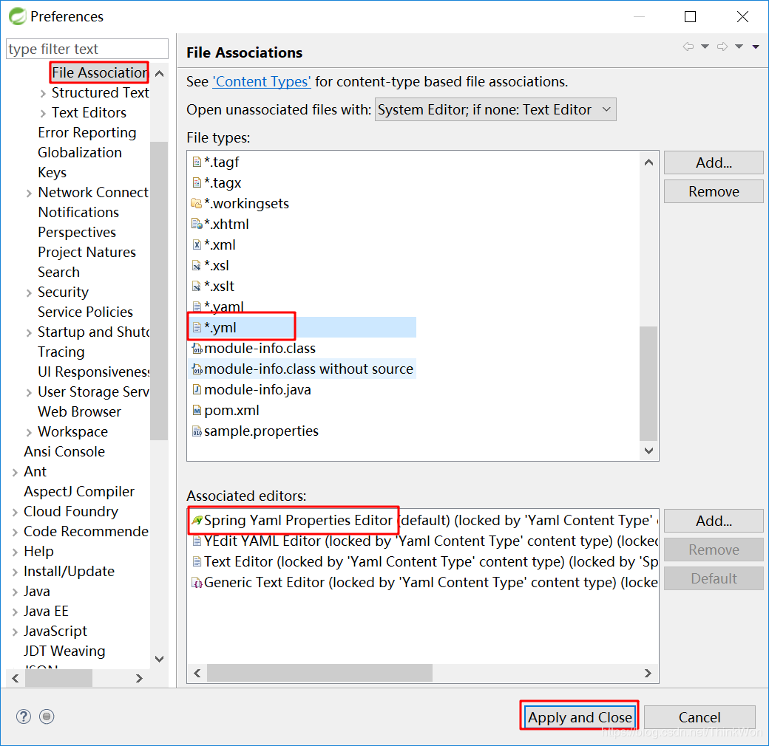Select the Ansi Console tree item
This screenshot has width=769, height=746.
click(x=64, y=451)
